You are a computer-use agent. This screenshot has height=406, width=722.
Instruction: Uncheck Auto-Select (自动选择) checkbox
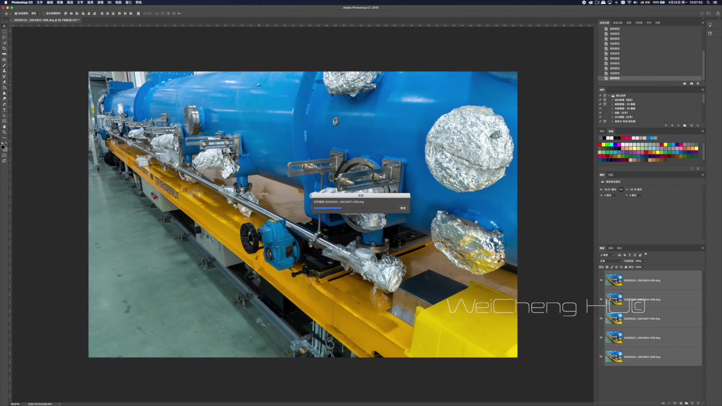tap(16, 14)
